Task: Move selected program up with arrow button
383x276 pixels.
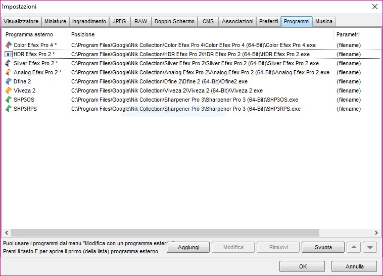Action: 354,247
